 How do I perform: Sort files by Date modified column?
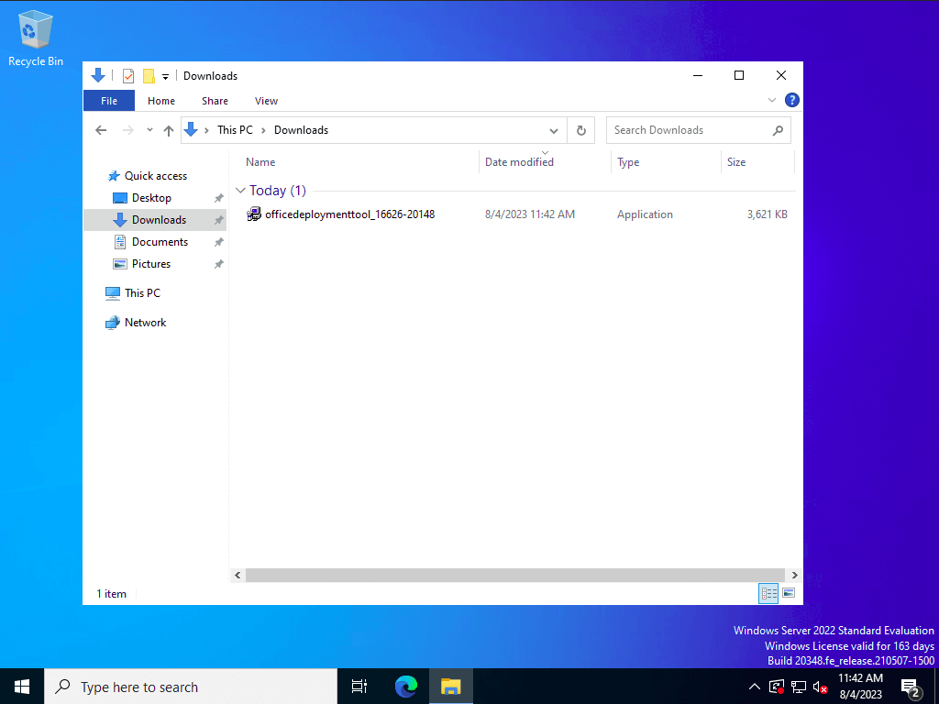click(x=519, y=162)
